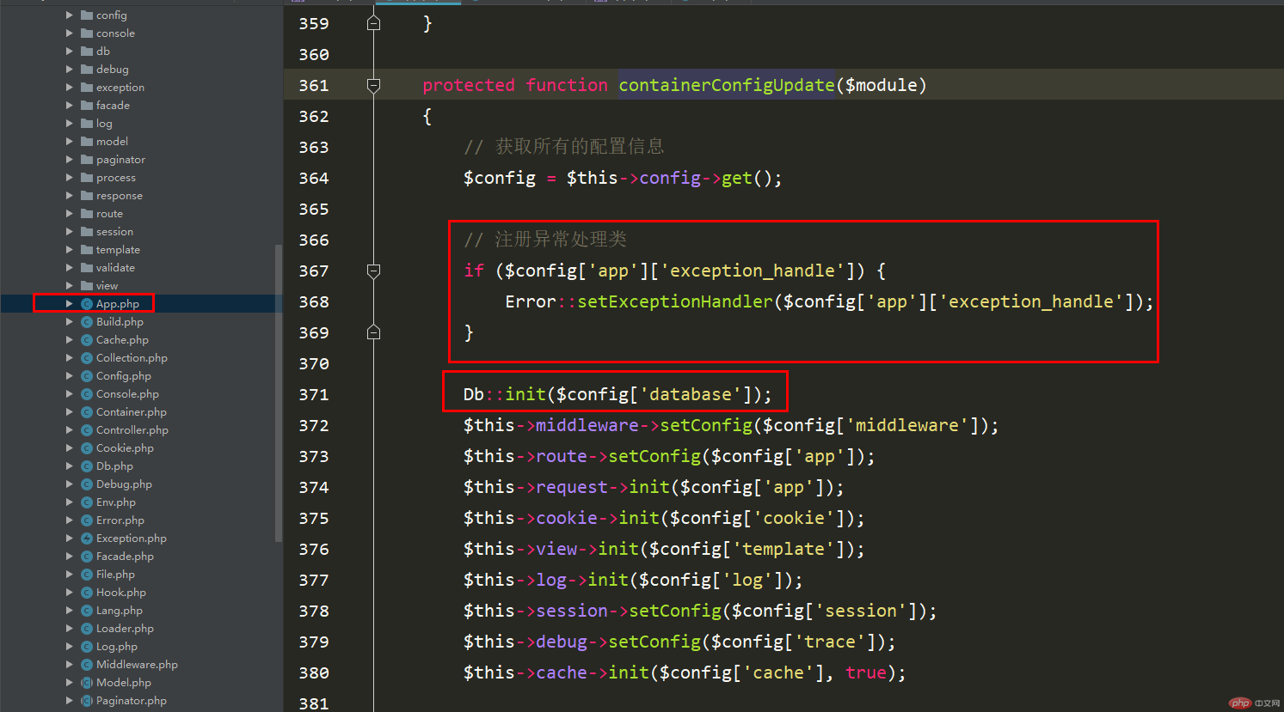Click the Config.php class icon
Viewport: 1284px width, 712px height.
pos(87,375)
